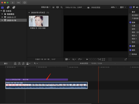
Task: Select the video clip in primary storyline
Action: click(46, 85)
